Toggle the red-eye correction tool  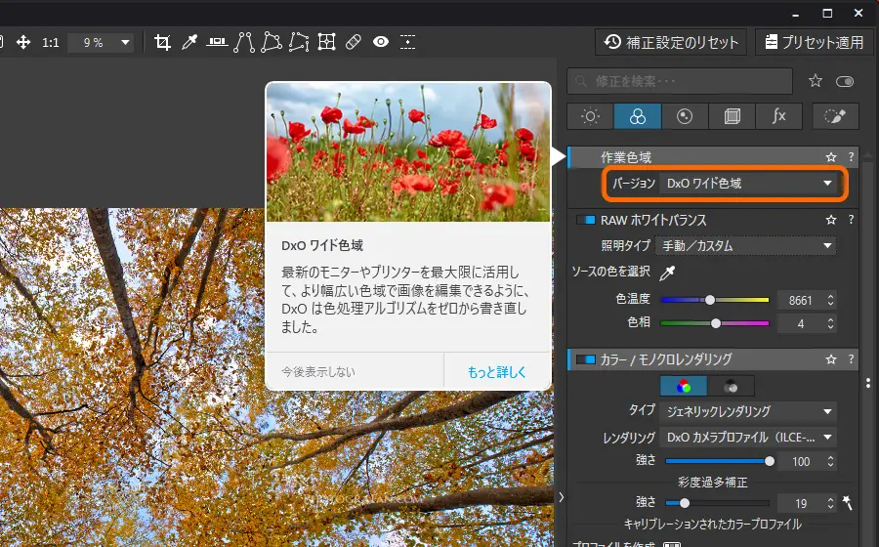point(381,42)
